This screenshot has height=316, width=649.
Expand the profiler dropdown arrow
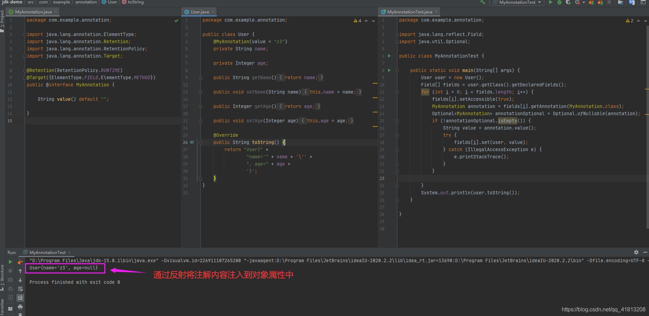[x=584, y=2]
